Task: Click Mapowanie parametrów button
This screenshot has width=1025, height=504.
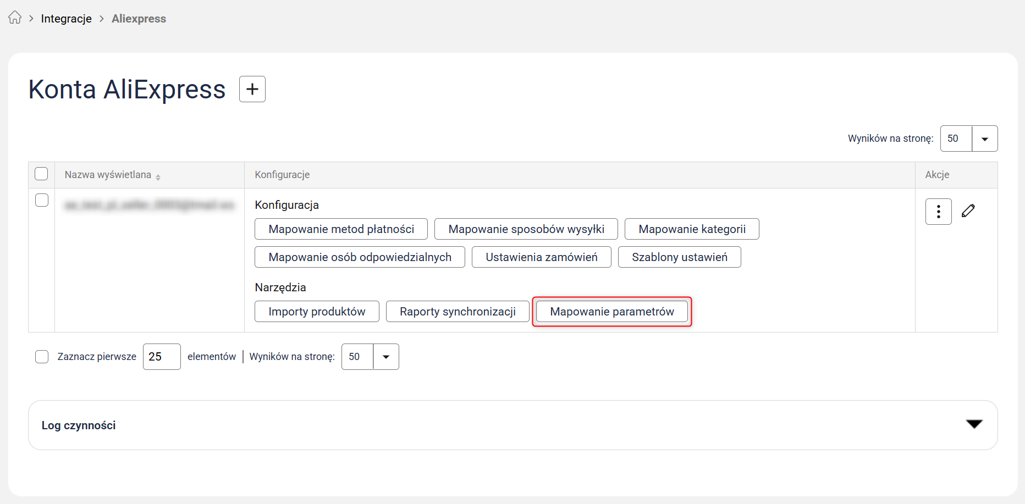Action: point(611,312)
